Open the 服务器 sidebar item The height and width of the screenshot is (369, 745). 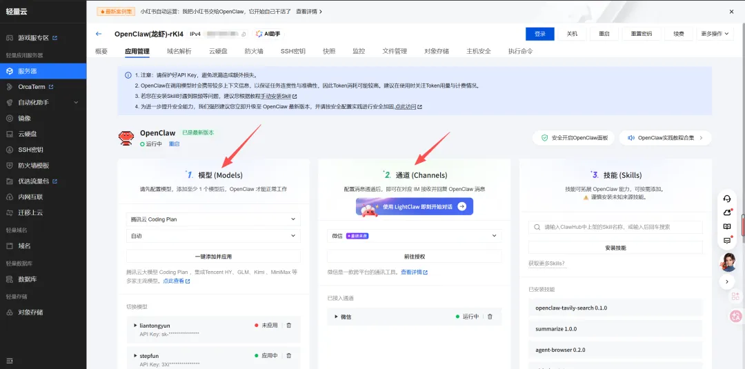click(43, 71)
